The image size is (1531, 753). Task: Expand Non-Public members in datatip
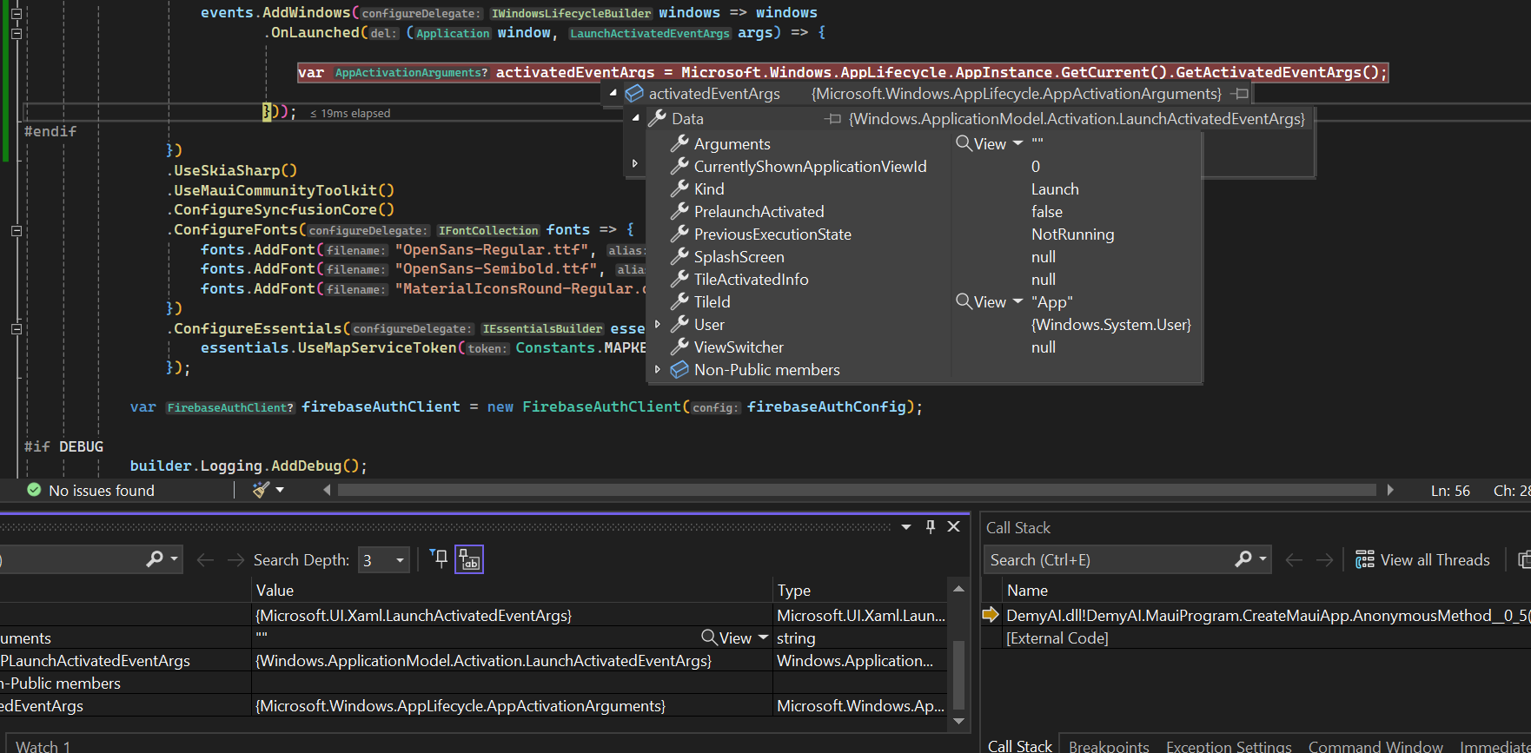[658, 369]
